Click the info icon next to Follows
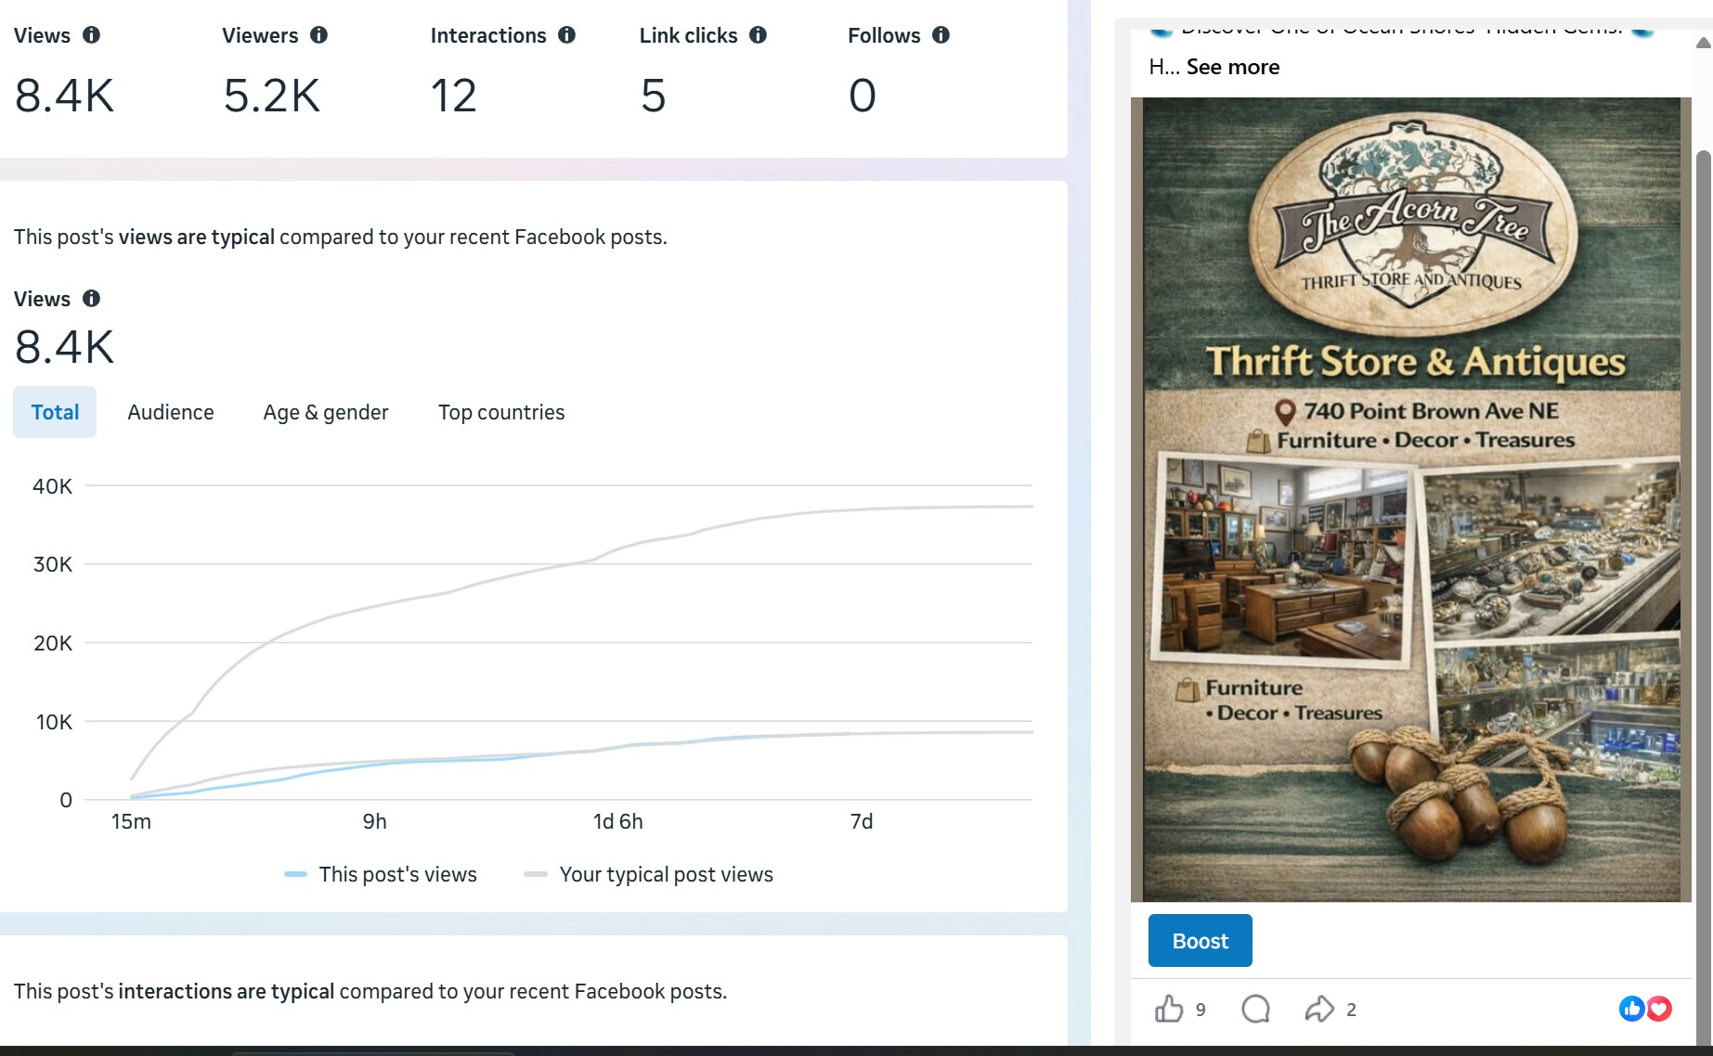 tap(941, 35)
